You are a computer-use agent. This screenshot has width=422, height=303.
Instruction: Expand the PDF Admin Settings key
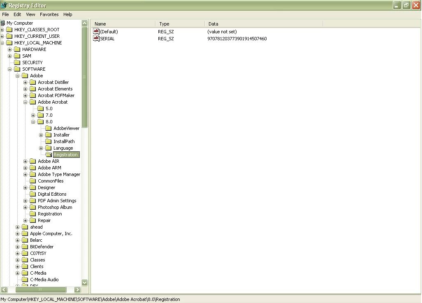pos(26,201)
